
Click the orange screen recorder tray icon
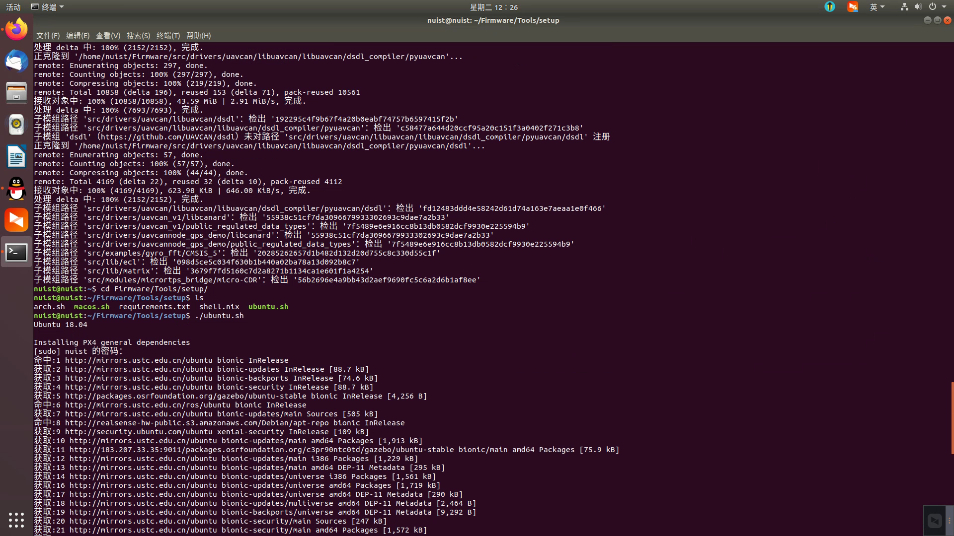(x=853, y=7)
